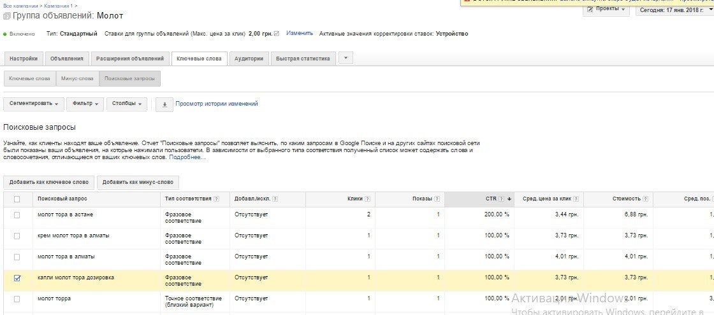Open the Проекты dropdown

606,9
